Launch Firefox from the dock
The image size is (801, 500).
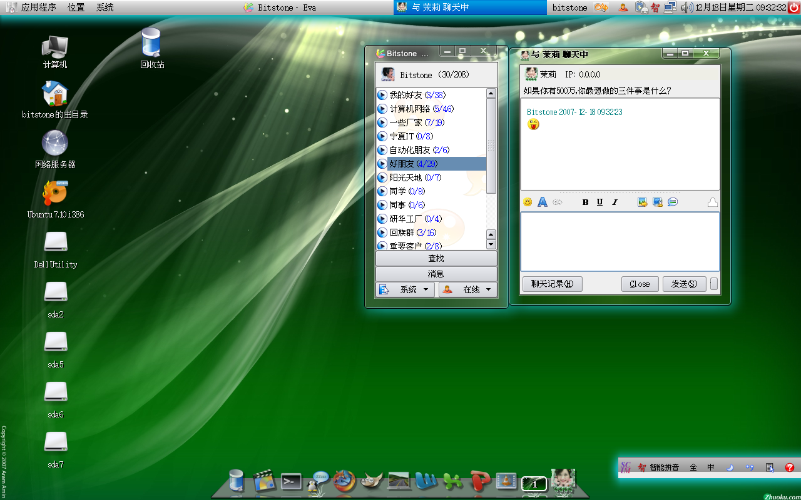point(344,481)
